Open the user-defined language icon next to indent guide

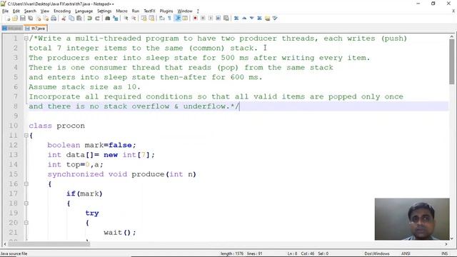pos(185,19)
